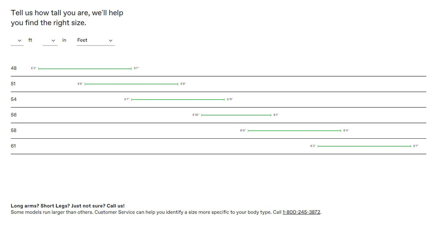Expand the Feet unit selector dropdown

coord(95,40)
